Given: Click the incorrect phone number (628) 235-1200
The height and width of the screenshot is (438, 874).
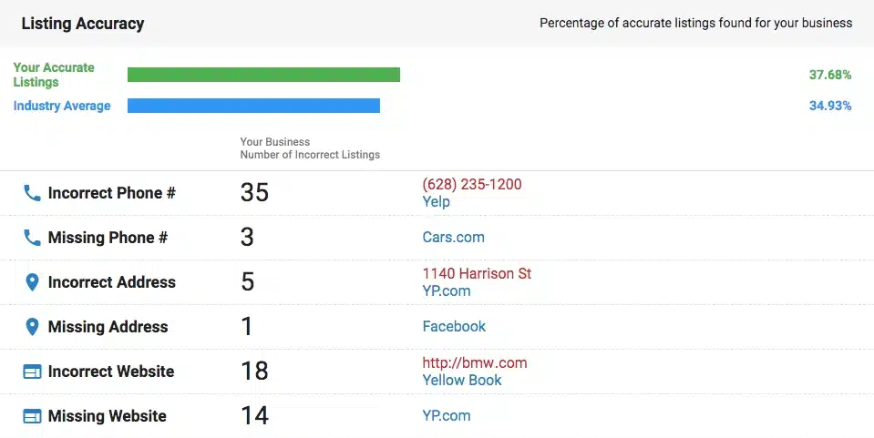Looking at the screenshot, I should coord(471,184).
